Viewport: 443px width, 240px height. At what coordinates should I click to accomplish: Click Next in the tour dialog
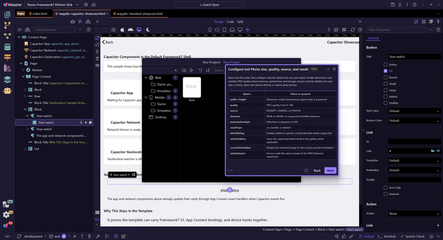[330, 170]
